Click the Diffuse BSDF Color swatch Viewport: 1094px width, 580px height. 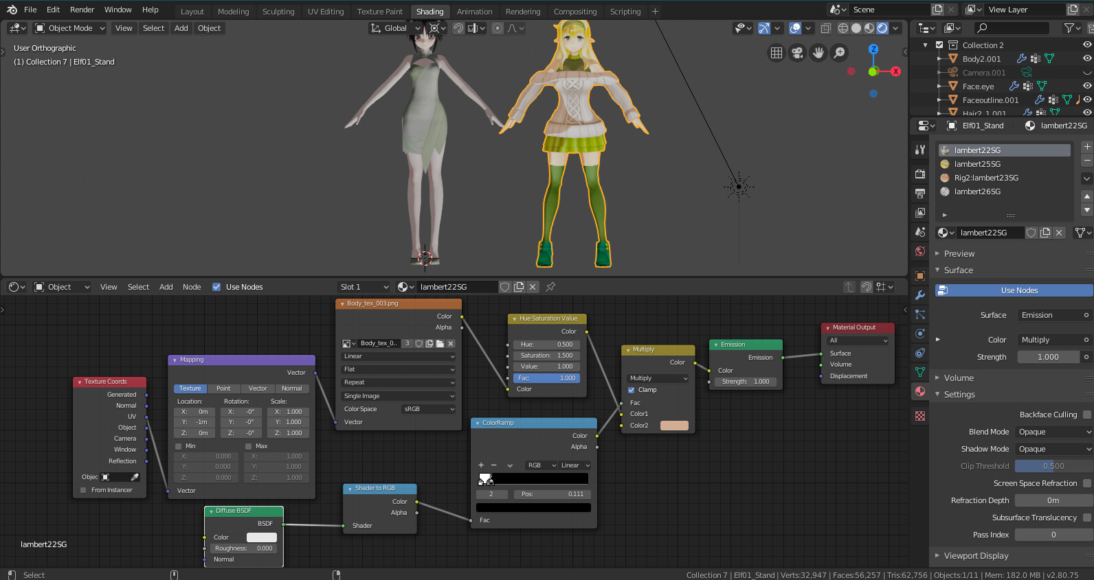261,537
